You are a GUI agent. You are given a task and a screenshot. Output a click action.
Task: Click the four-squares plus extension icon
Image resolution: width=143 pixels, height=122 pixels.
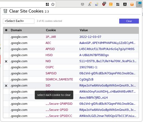118,4
